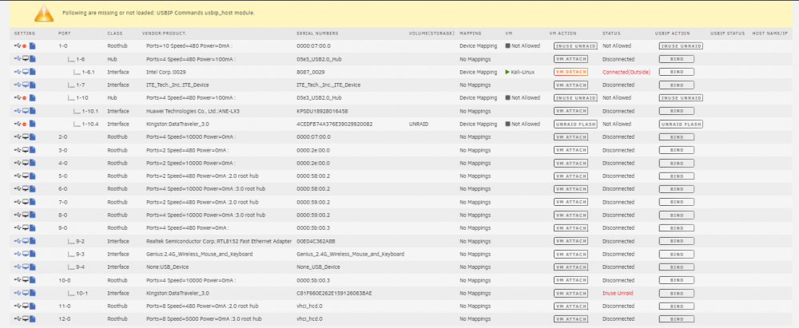Screen dimensions: 799x328
Task: Open the document icon for Intel Corp. 1-6.1
Action: click(32, 72)
